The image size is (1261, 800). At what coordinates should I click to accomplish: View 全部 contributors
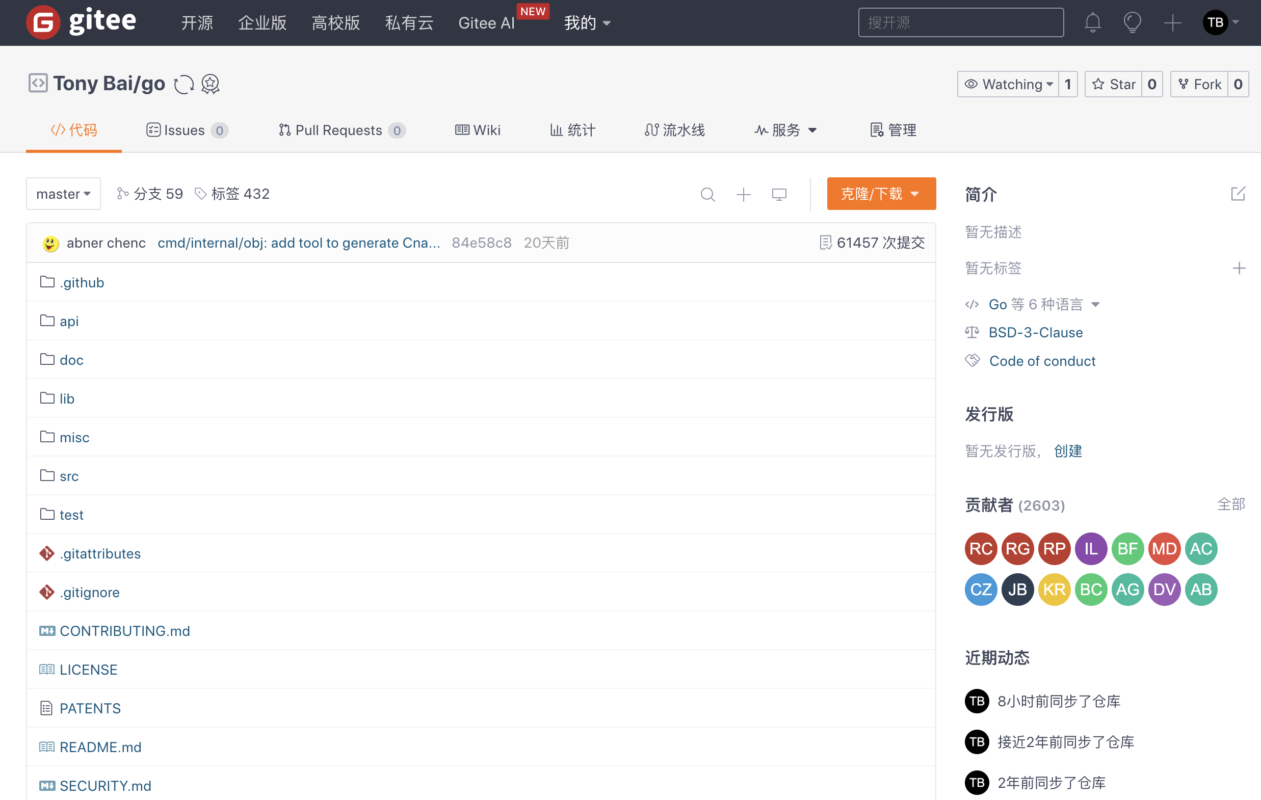pos(1231,504)
